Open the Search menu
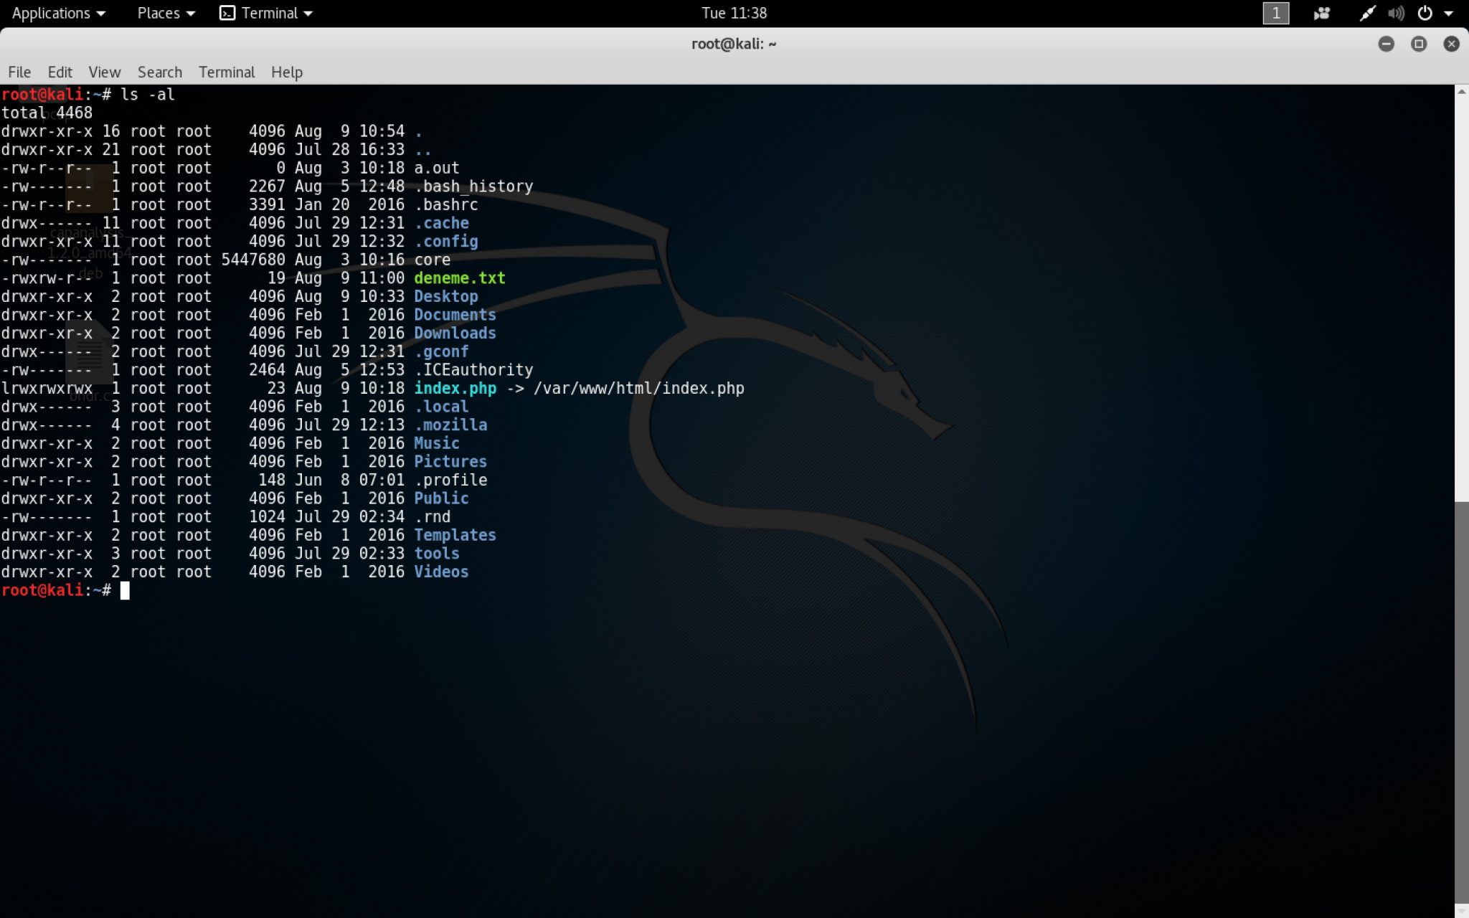This screenshot has width=1469, height=918. tap(159, 72)
